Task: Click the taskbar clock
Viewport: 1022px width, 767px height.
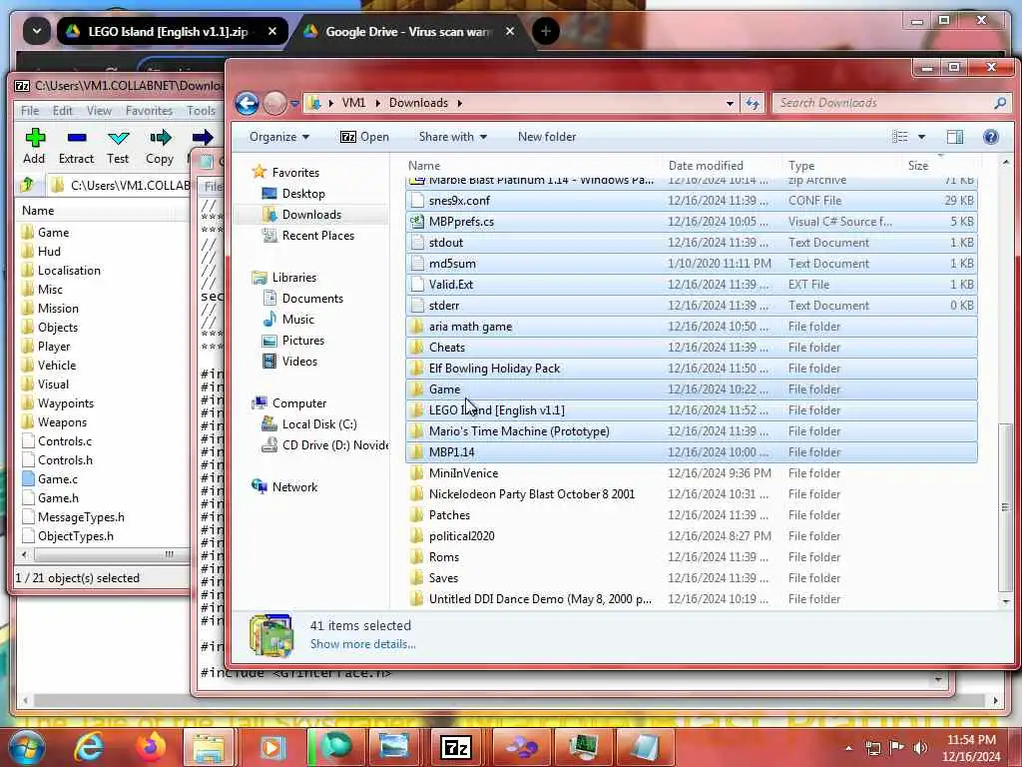Action: point(971,748)
